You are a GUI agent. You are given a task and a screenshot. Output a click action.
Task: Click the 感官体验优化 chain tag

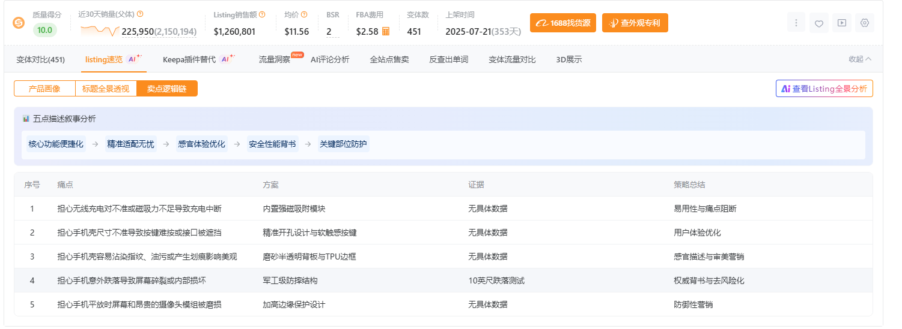[201, 144]
